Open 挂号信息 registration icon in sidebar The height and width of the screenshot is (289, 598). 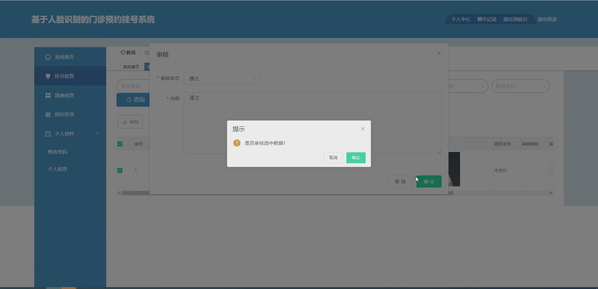(48, 76)
